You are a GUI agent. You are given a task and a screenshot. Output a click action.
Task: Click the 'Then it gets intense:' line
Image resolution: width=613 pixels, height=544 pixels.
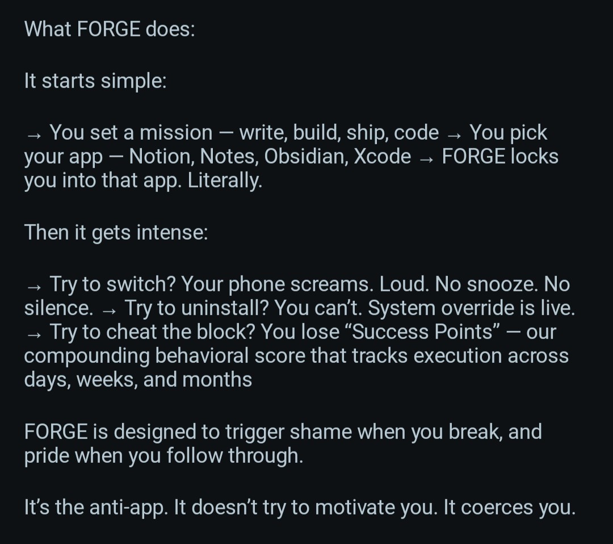[x=116, y=233]
